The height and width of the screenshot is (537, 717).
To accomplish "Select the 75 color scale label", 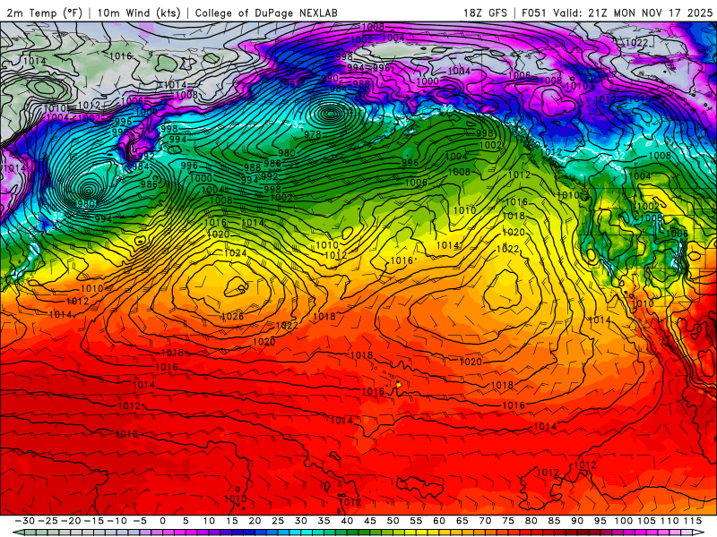I will coord(508,521).
